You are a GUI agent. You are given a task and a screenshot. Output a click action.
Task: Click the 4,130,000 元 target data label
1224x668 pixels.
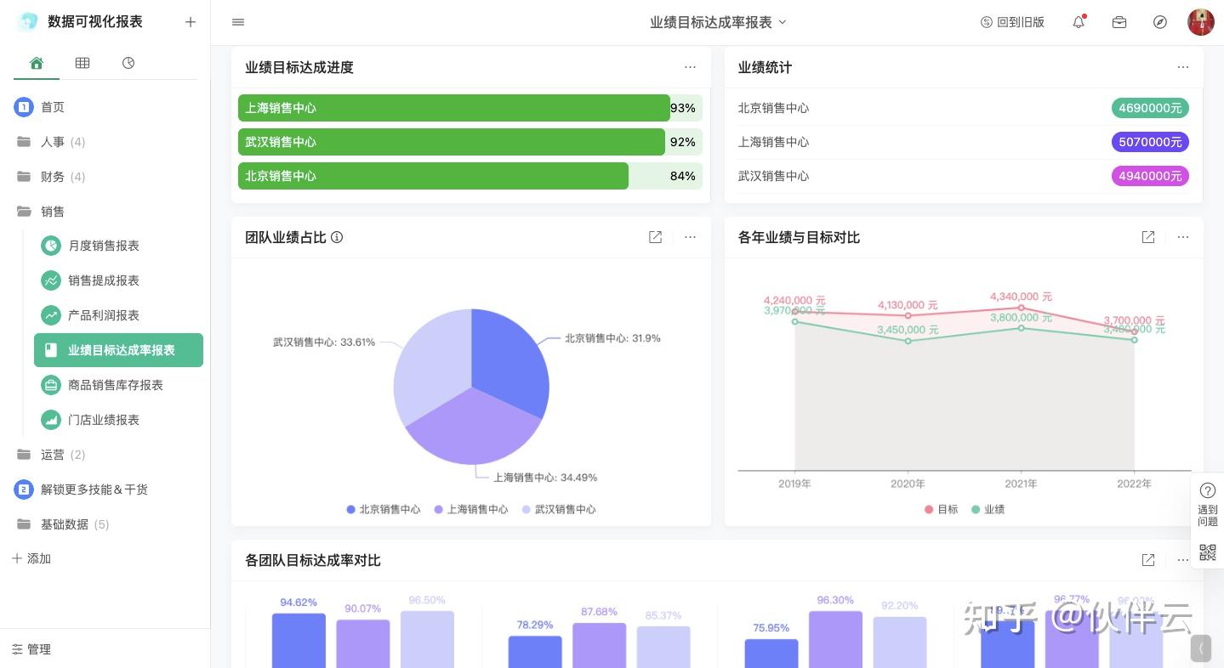[x=908, y=305]
